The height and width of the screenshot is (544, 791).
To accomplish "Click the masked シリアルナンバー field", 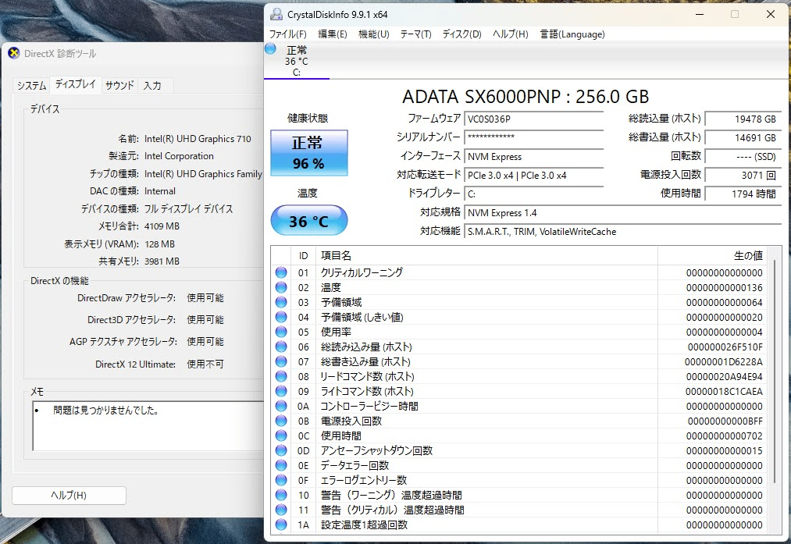I will 534,137.
